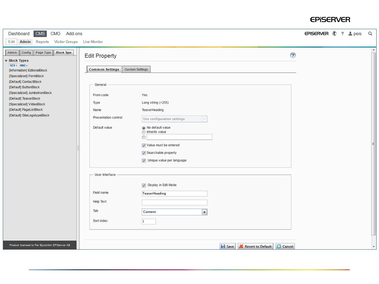Sort block types by index 123

point(13,65)
